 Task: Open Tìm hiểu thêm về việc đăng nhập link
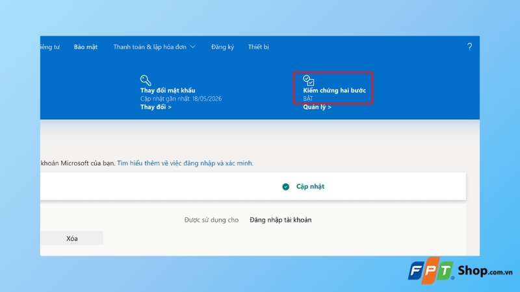[185, 164]
